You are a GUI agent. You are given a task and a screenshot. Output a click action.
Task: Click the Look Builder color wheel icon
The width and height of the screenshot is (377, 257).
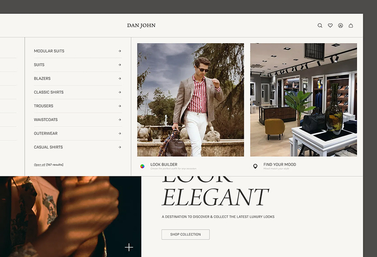coord(142,166)
